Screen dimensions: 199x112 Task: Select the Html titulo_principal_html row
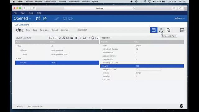[57, 54]
